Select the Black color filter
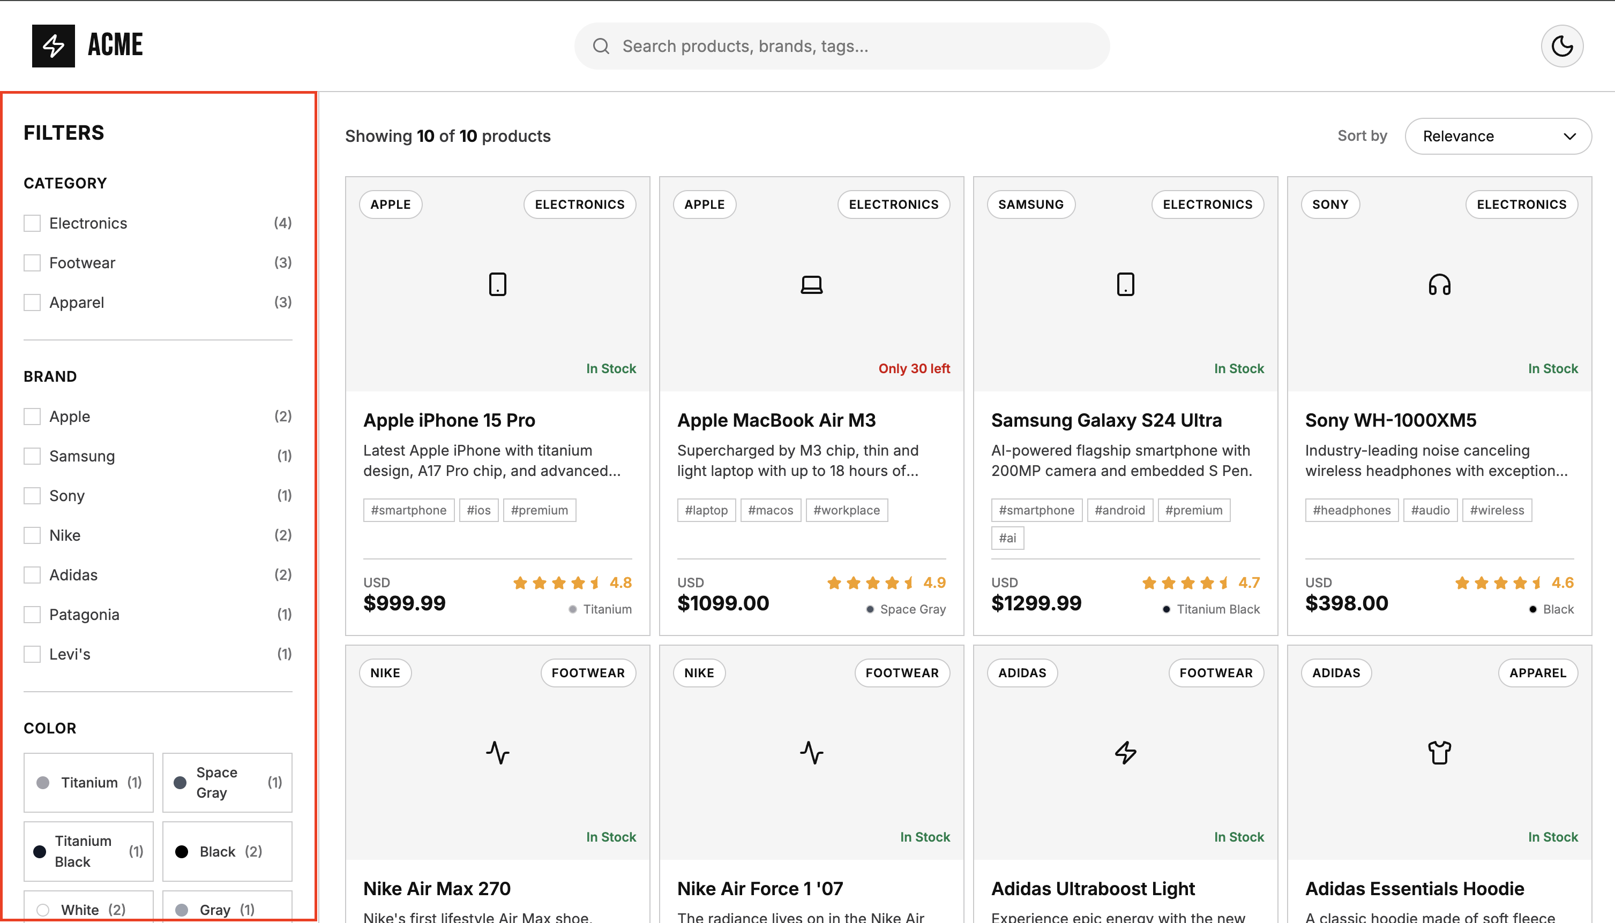 [227, 851]
